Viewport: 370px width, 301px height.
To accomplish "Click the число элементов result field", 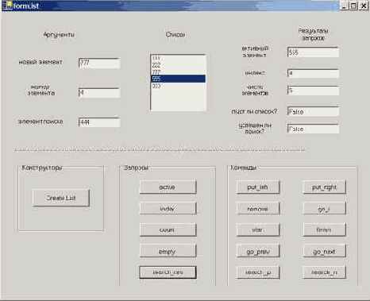I will (313, 91).
